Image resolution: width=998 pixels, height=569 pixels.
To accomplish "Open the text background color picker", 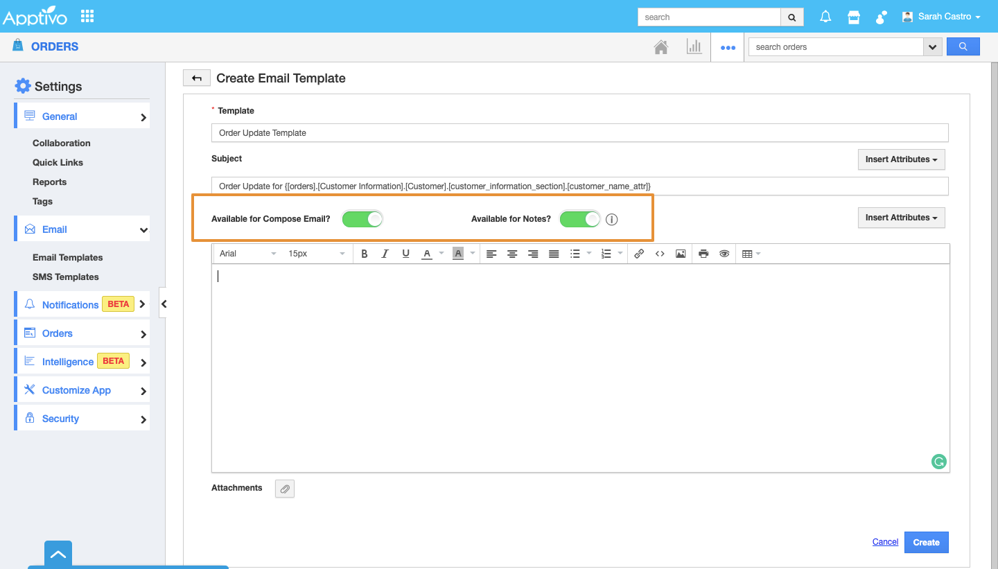I will (458, 254).
